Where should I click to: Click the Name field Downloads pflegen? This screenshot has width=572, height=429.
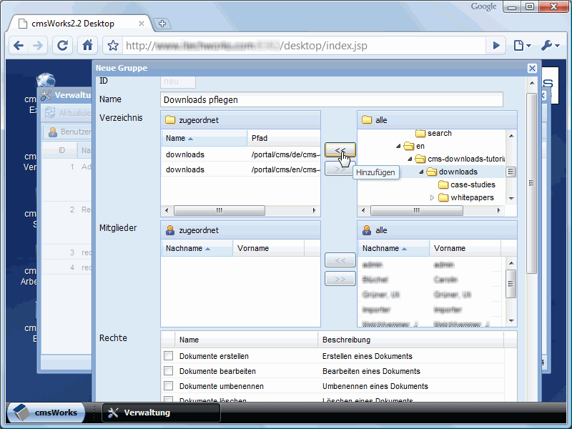331,99
